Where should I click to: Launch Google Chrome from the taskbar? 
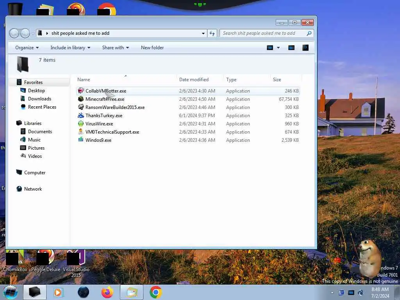pyautogui.click(x=155, y=292)
